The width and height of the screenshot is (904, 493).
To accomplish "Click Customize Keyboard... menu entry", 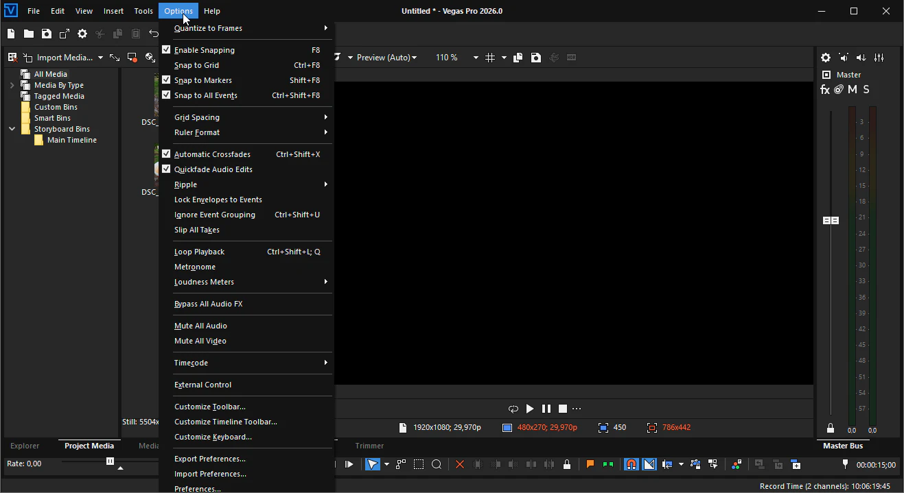I will tap(213, 437).
